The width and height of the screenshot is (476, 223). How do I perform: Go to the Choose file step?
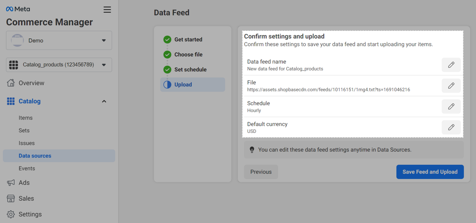[x=188, y=54]
